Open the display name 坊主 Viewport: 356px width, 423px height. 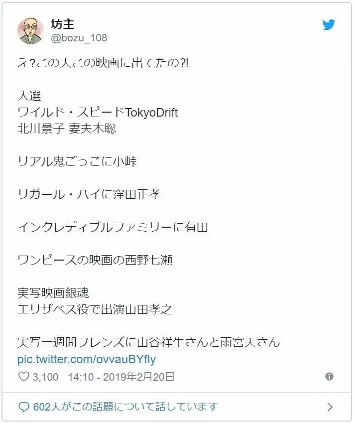[x=62, y=24]
